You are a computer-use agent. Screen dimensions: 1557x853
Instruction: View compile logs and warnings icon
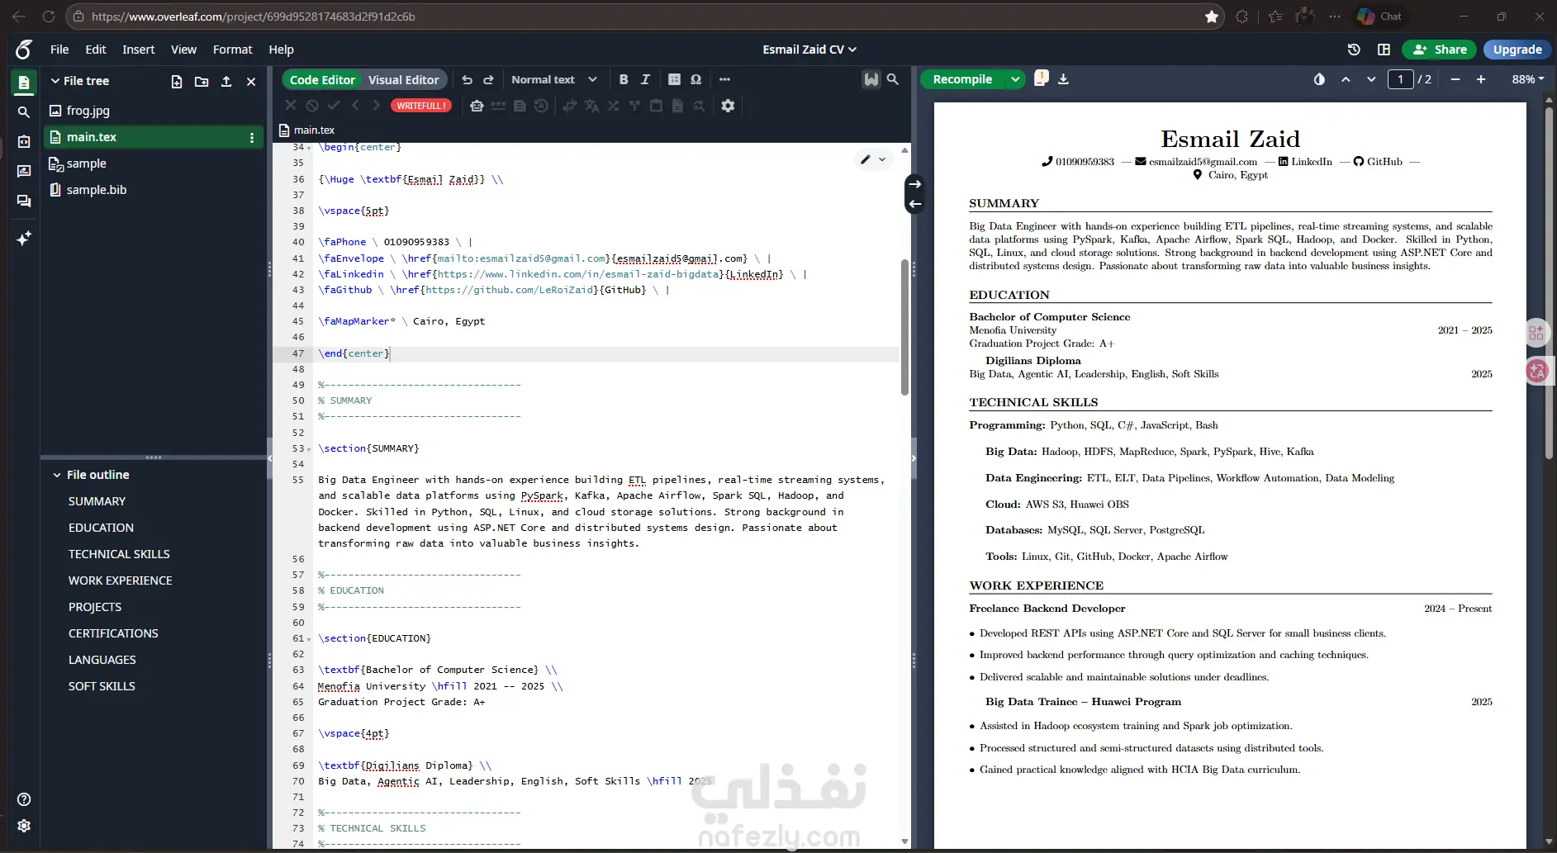click(1042, 78)
